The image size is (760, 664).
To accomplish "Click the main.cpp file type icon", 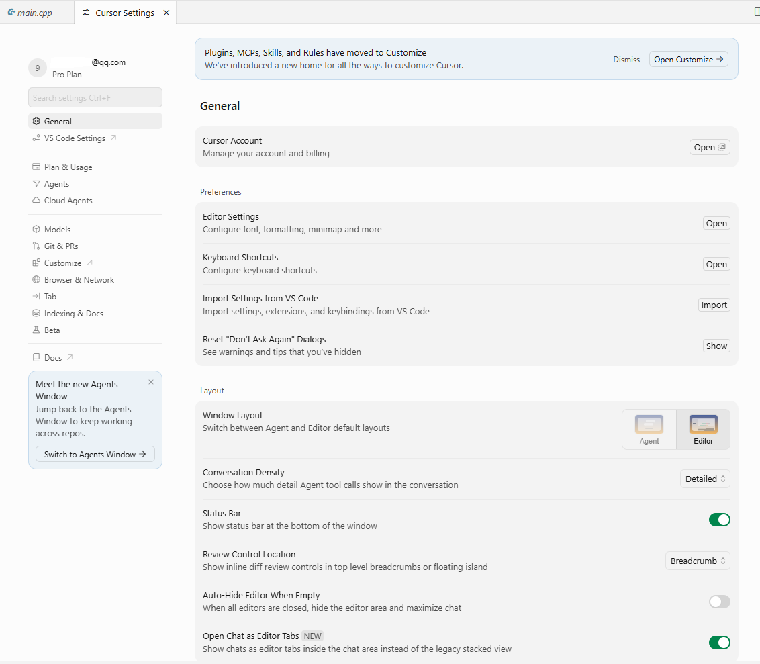I will (x=11, y=13).
